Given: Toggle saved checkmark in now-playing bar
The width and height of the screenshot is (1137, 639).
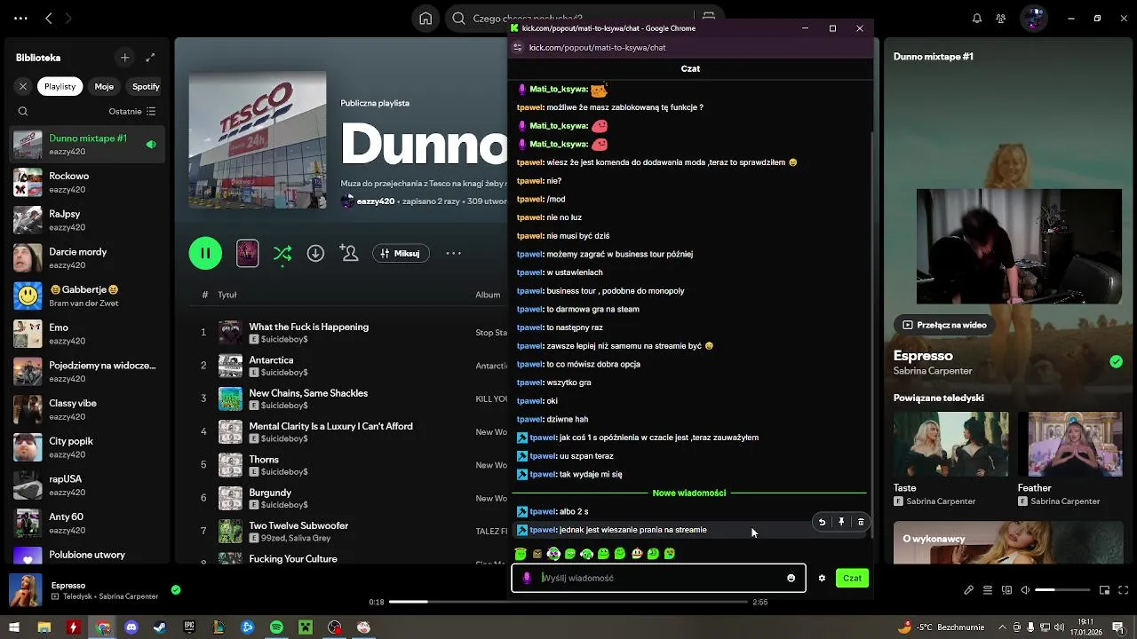Looking at the screenshot, I should point(176,589).
